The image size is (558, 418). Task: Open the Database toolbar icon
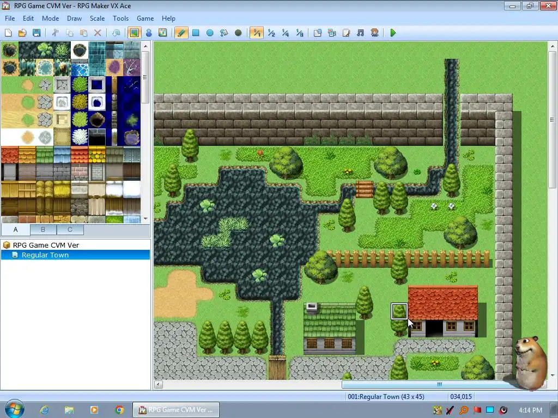(318, 33)
